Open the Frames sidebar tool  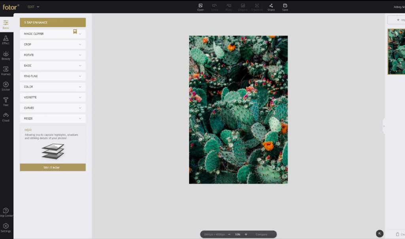point(6,71)
